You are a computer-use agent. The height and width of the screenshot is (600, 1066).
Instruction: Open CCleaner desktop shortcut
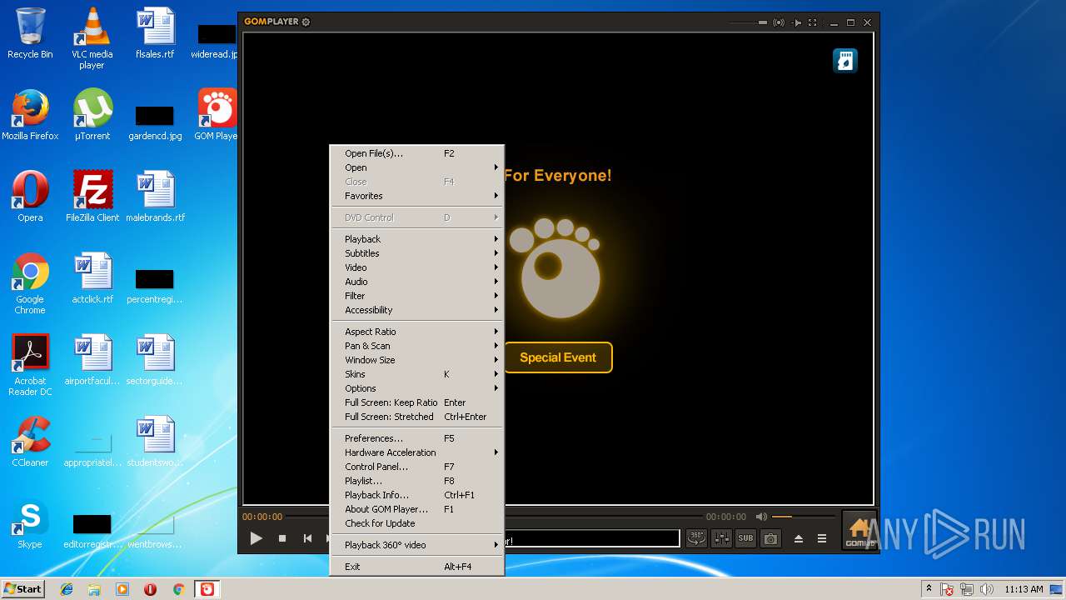pos(30,442)
